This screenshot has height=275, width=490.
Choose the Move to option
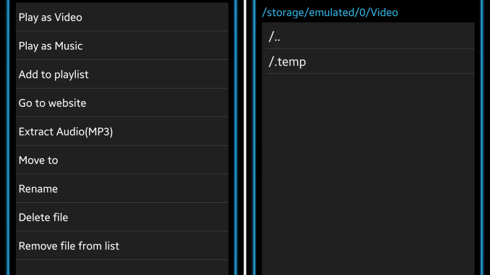click(122, 160)
